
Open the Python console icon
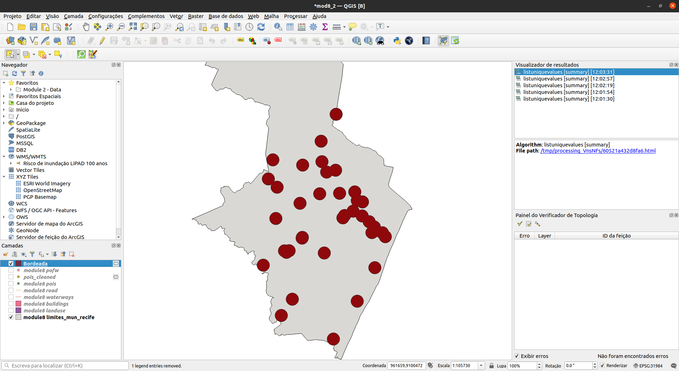pos(397,41)
